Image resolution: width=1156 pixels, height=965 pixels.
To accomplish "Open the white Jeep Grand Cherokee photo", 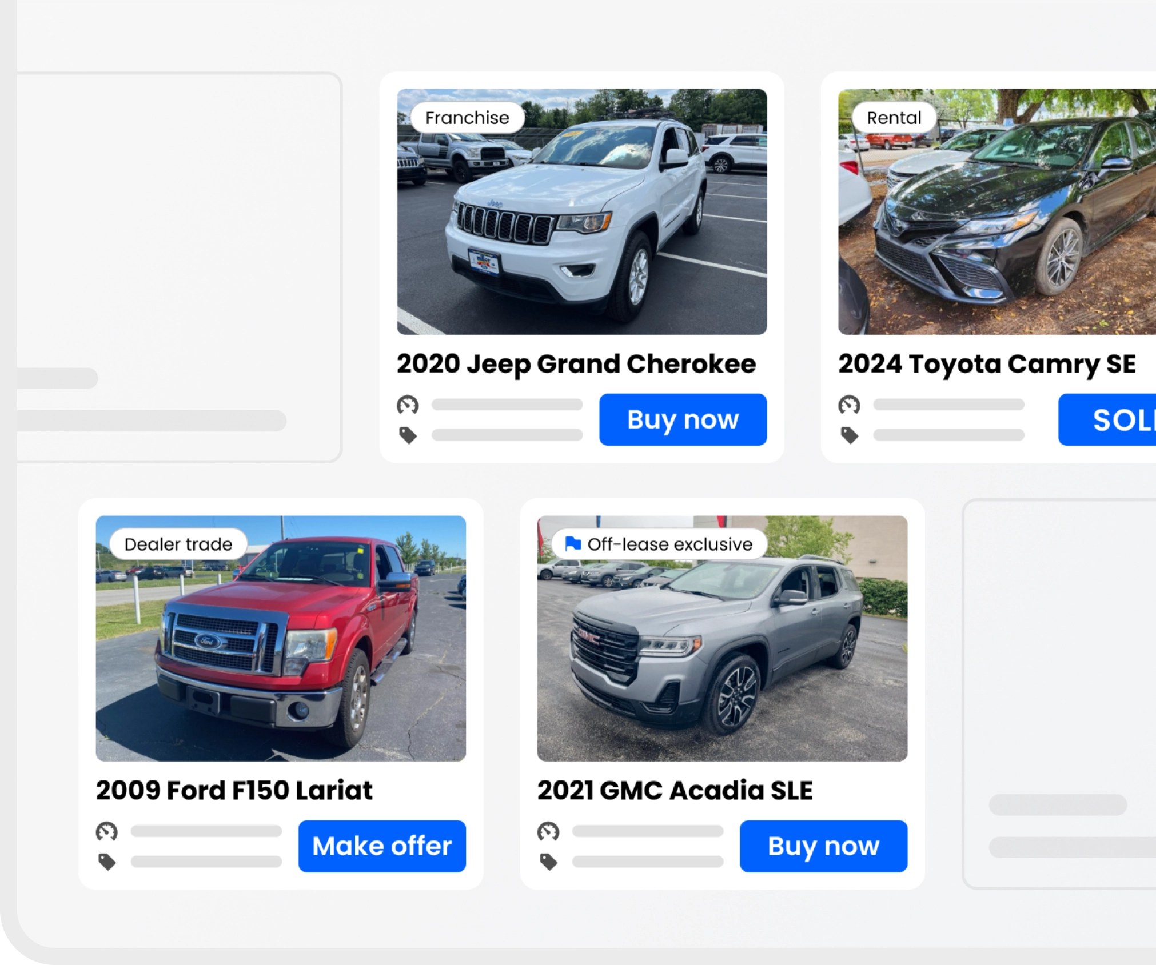I will coord(582,211).
